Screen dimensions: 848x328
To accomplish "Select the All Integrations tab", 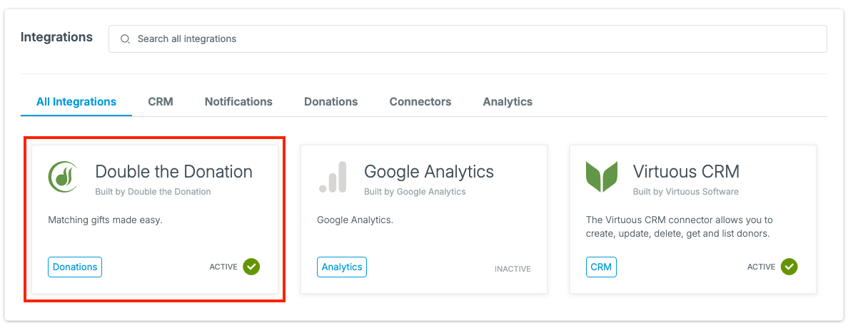I will (76, 101).
